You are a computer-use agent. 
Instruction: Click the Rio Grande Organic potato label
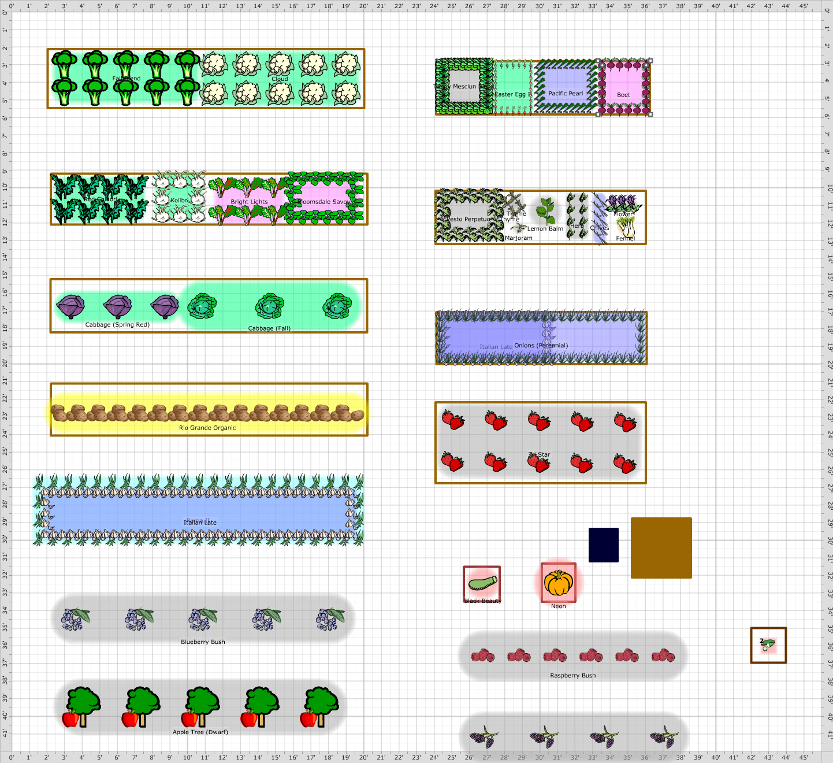(x=207, y=428)
